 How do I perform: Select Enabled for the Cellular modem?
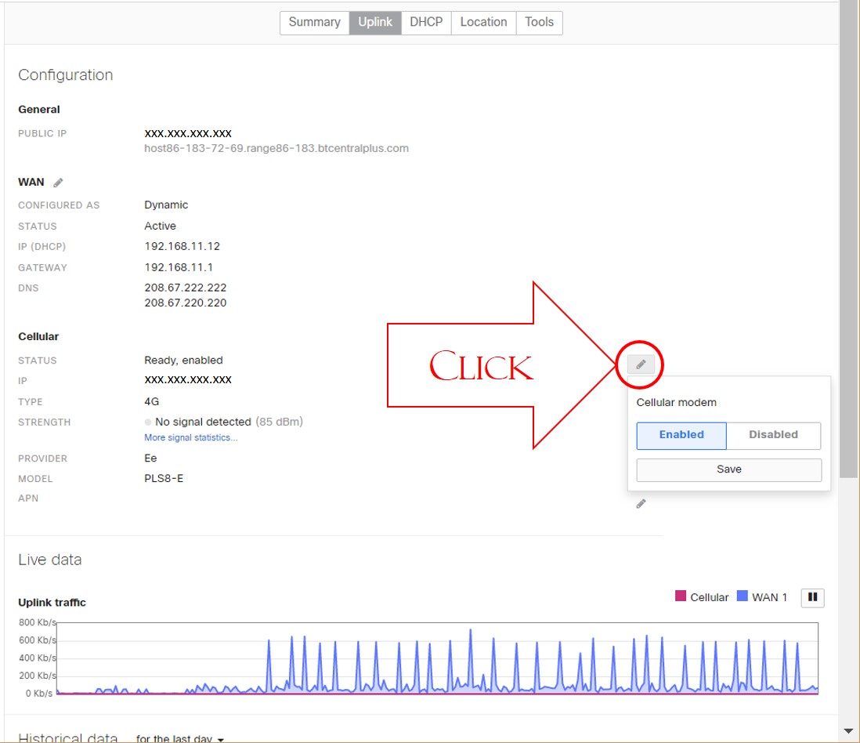(x=681, y=435)
